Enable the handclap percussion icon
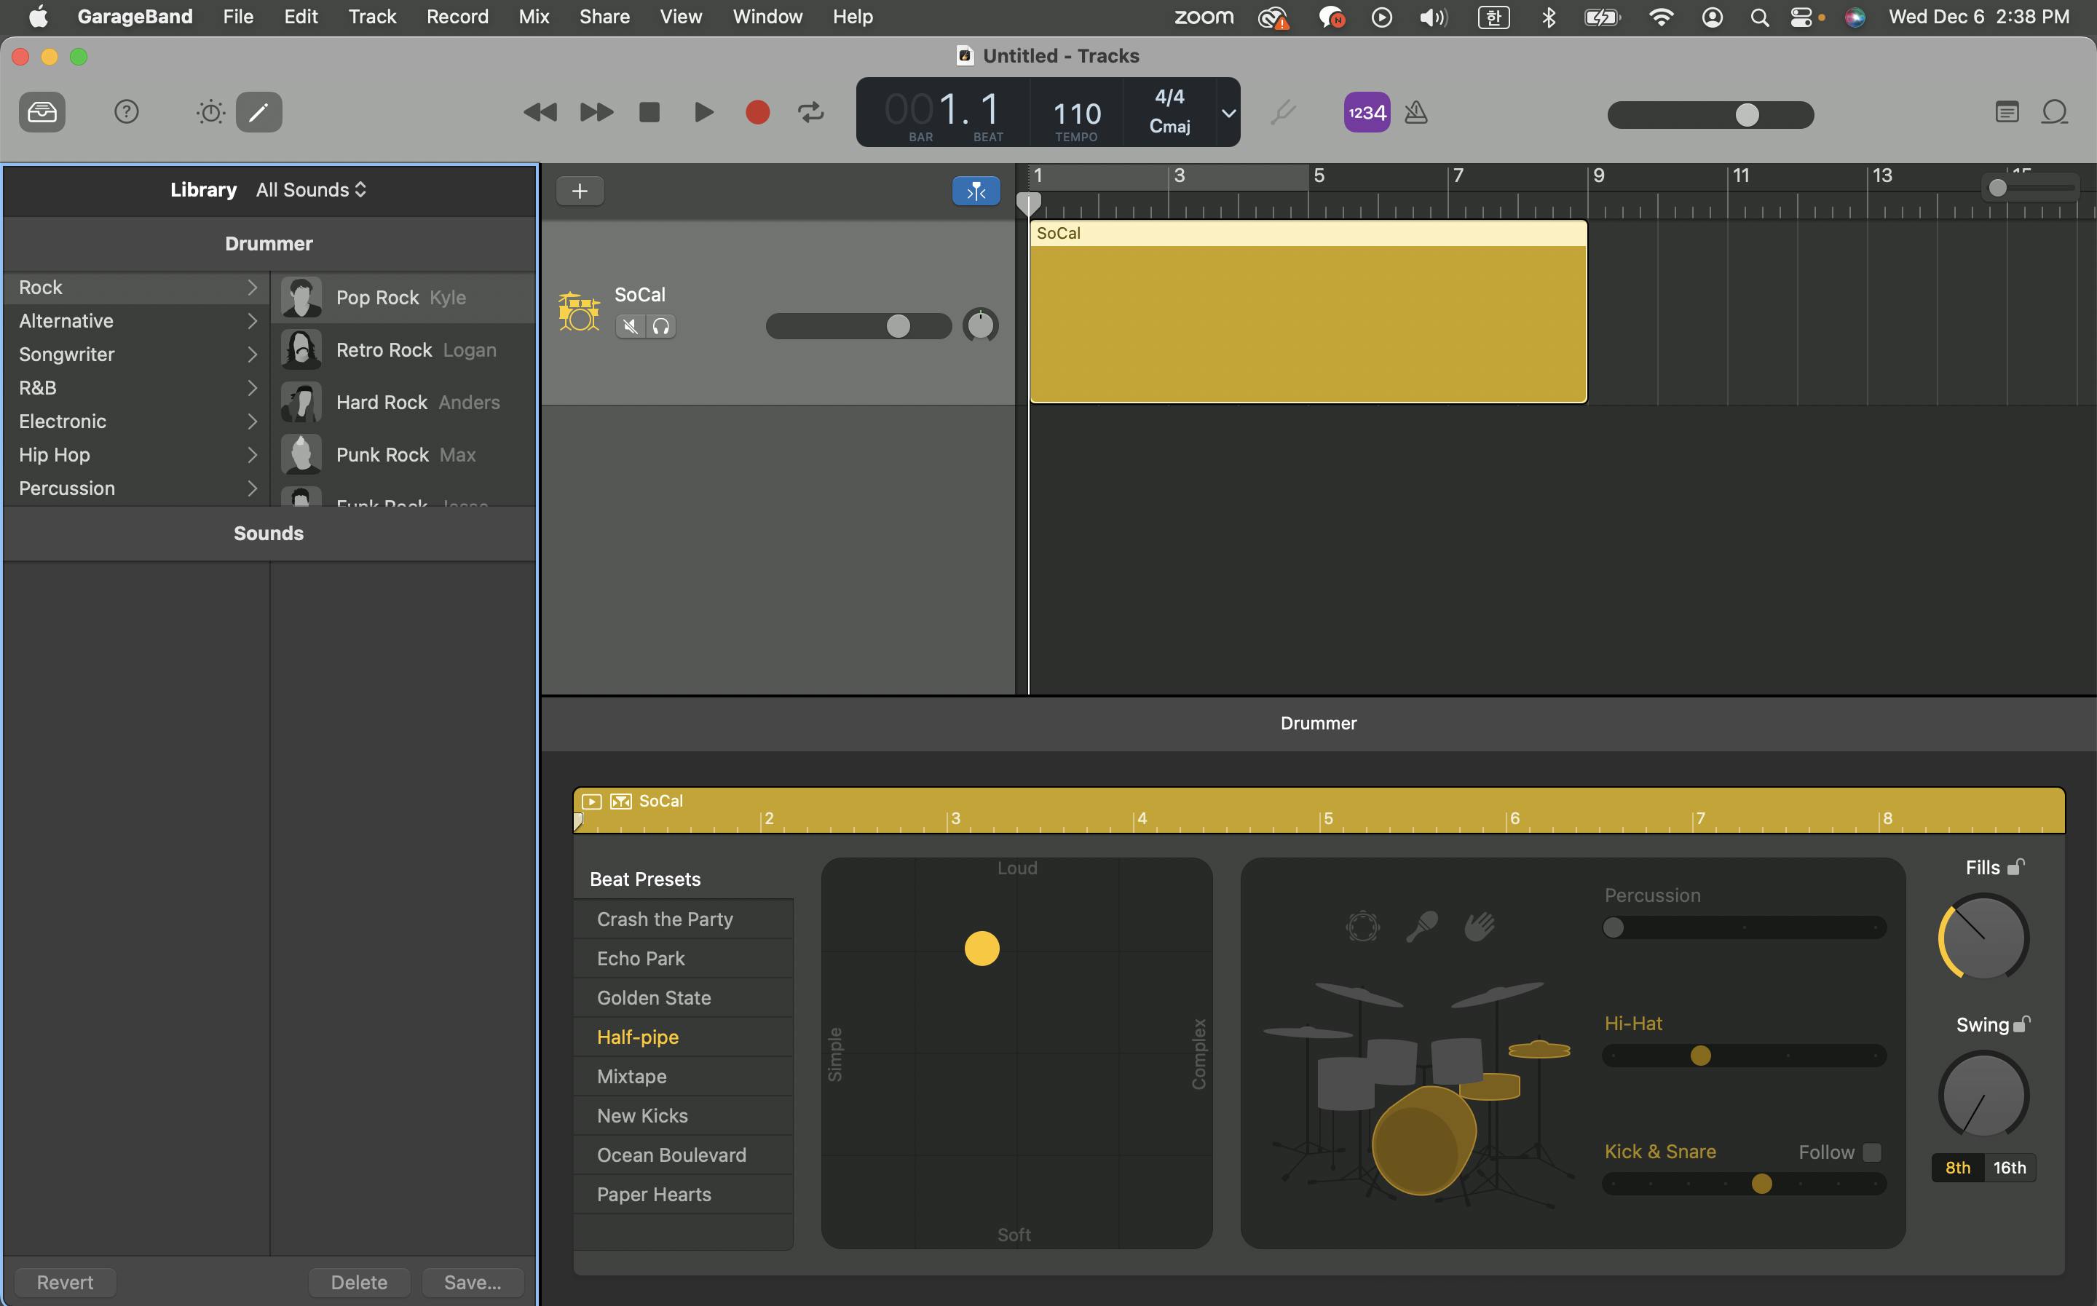 coord(1480,926)
